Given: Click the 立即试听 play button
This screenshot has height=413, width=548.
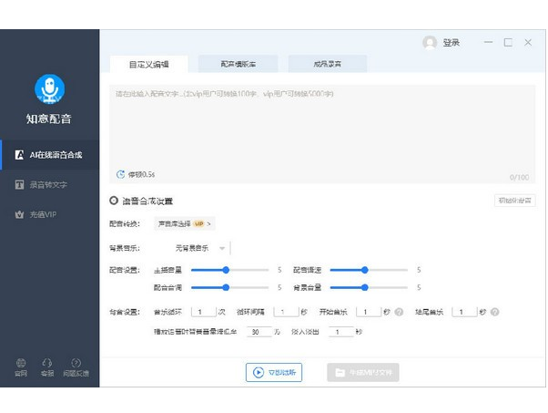Looking at the screenshot, I should [274, 372].
